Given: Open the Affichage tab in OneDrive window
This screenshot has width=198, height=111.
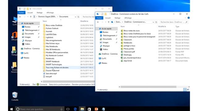Looking at the screenshot, I should tap(128, 18).
